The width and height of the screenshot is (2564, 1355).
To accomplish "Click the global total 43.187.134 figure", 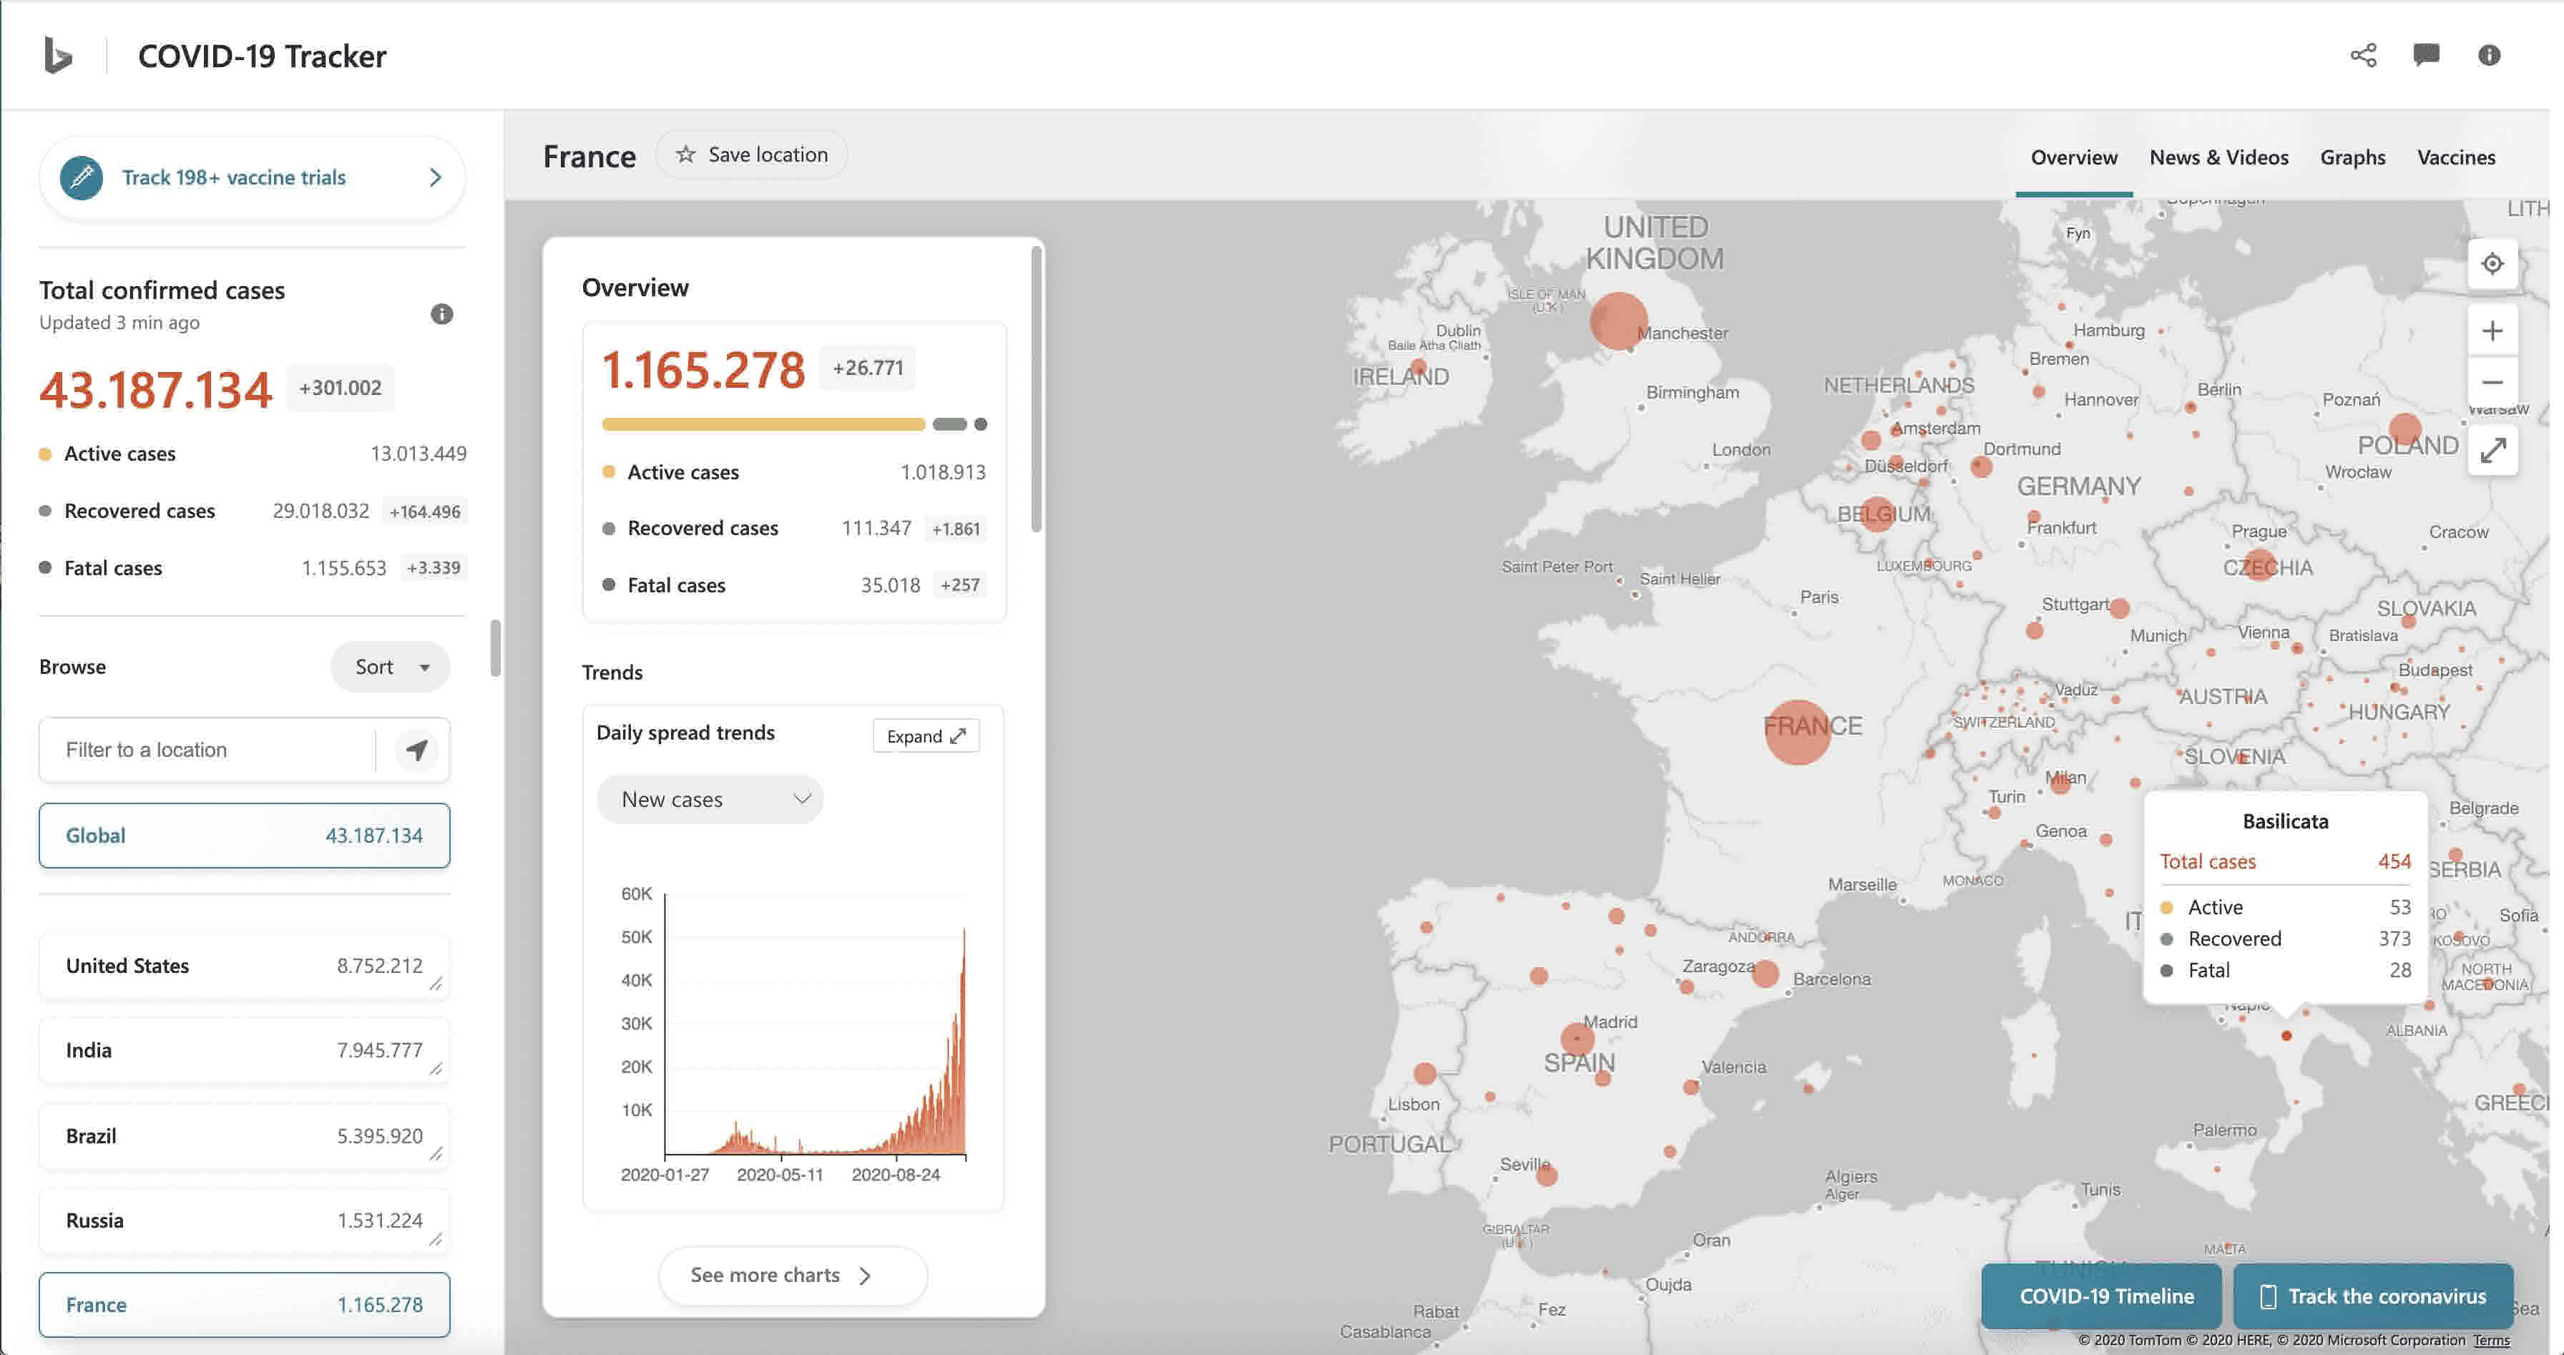I will pos(155,389).
